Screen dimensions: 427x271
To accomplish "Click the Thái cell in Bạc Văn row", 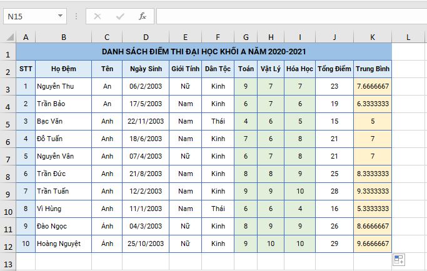I will [x=218, y=121].
